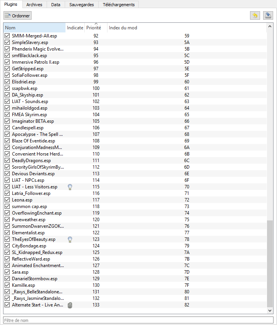Click the create backup icon at top right
The width and height of the screenshot is (277, 325).
pos(268,15)
